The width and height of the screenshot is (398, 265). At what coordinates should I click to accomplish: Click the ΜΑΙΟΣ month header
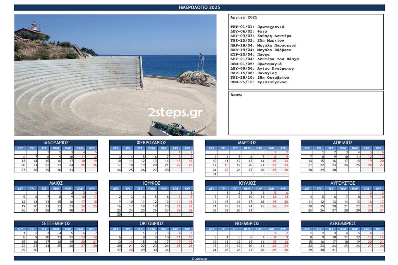(56, 183)
